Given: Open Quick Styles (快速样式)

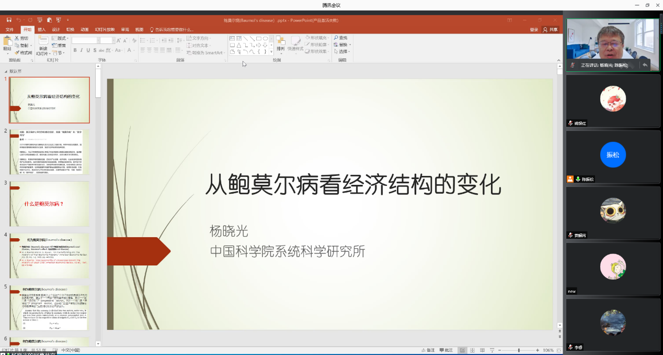Looking at the screenshot, I should pyautogui.click(x=295, y=44).
